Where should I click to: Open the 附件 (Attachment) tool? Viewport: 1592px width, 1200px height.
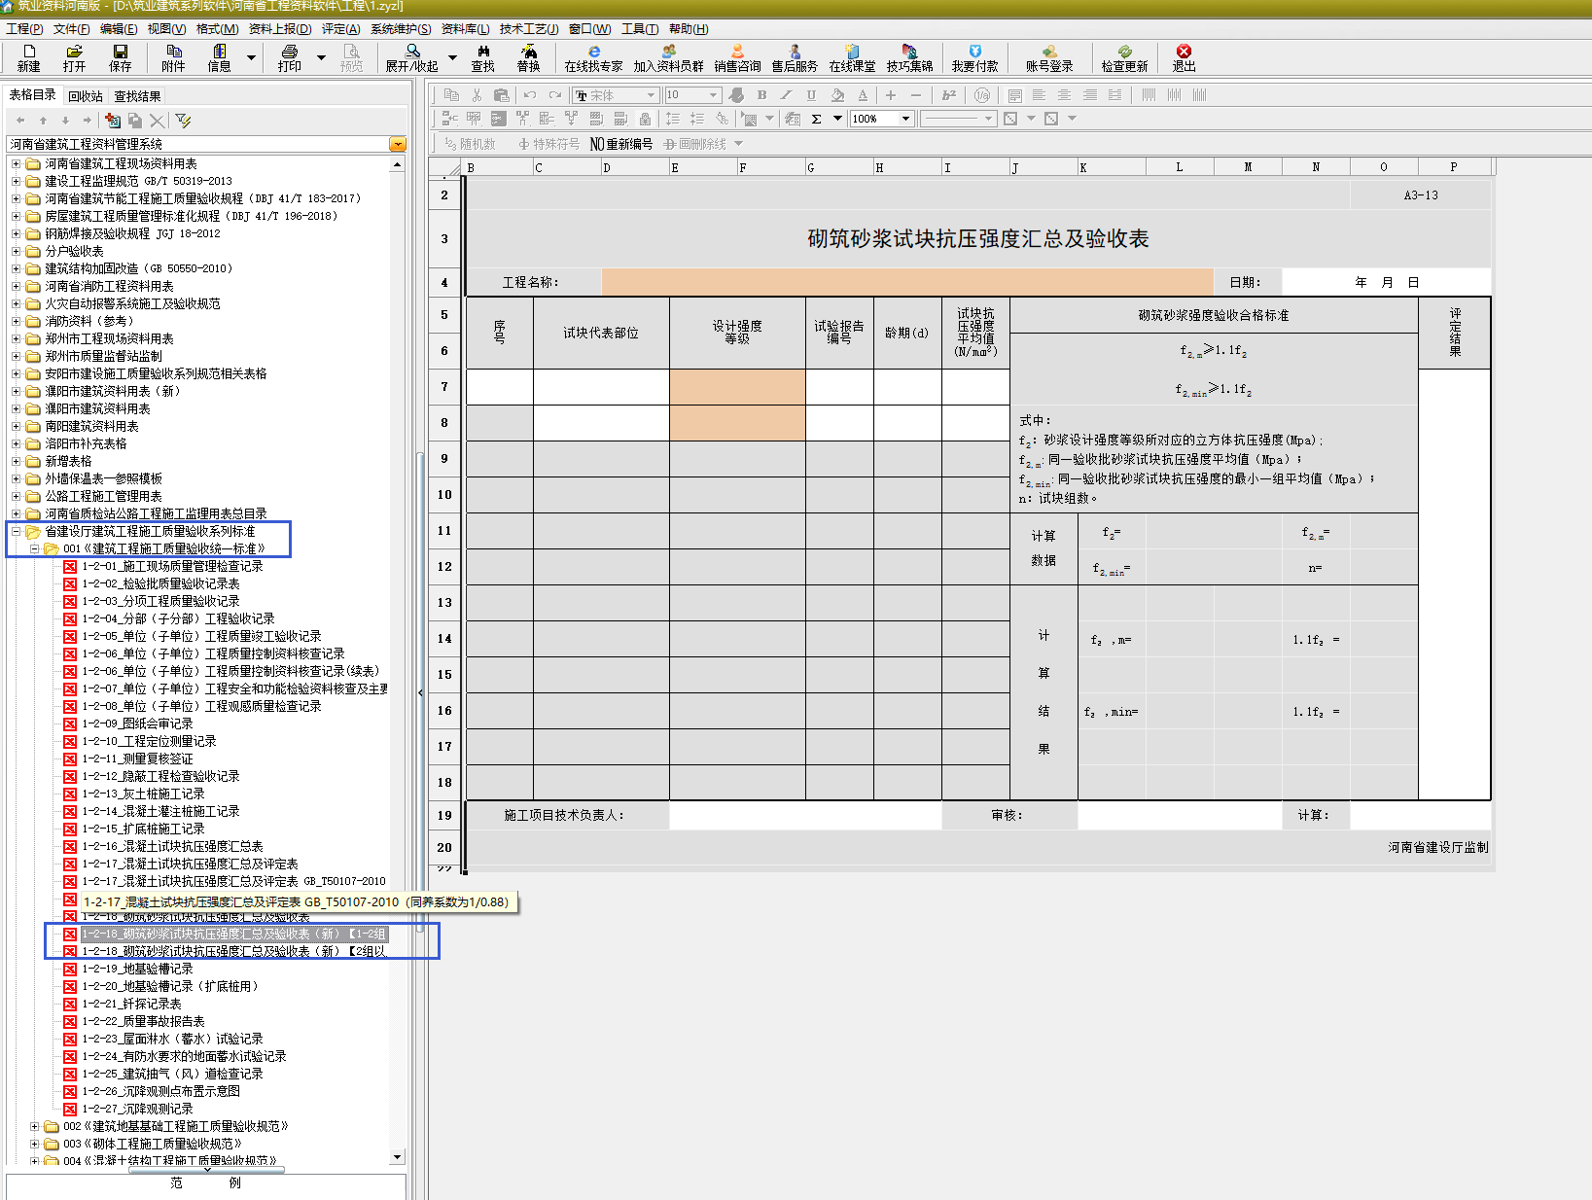click(173, 58)
